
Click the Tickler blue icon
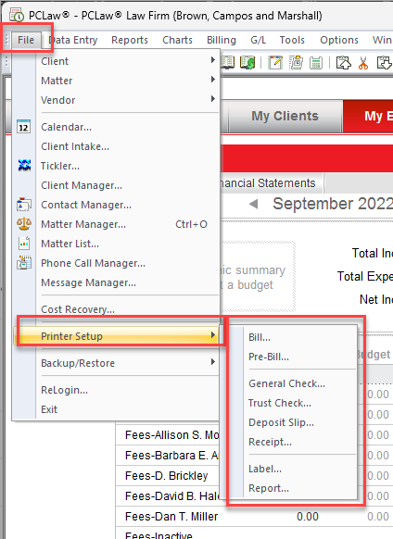click(24, 166)
